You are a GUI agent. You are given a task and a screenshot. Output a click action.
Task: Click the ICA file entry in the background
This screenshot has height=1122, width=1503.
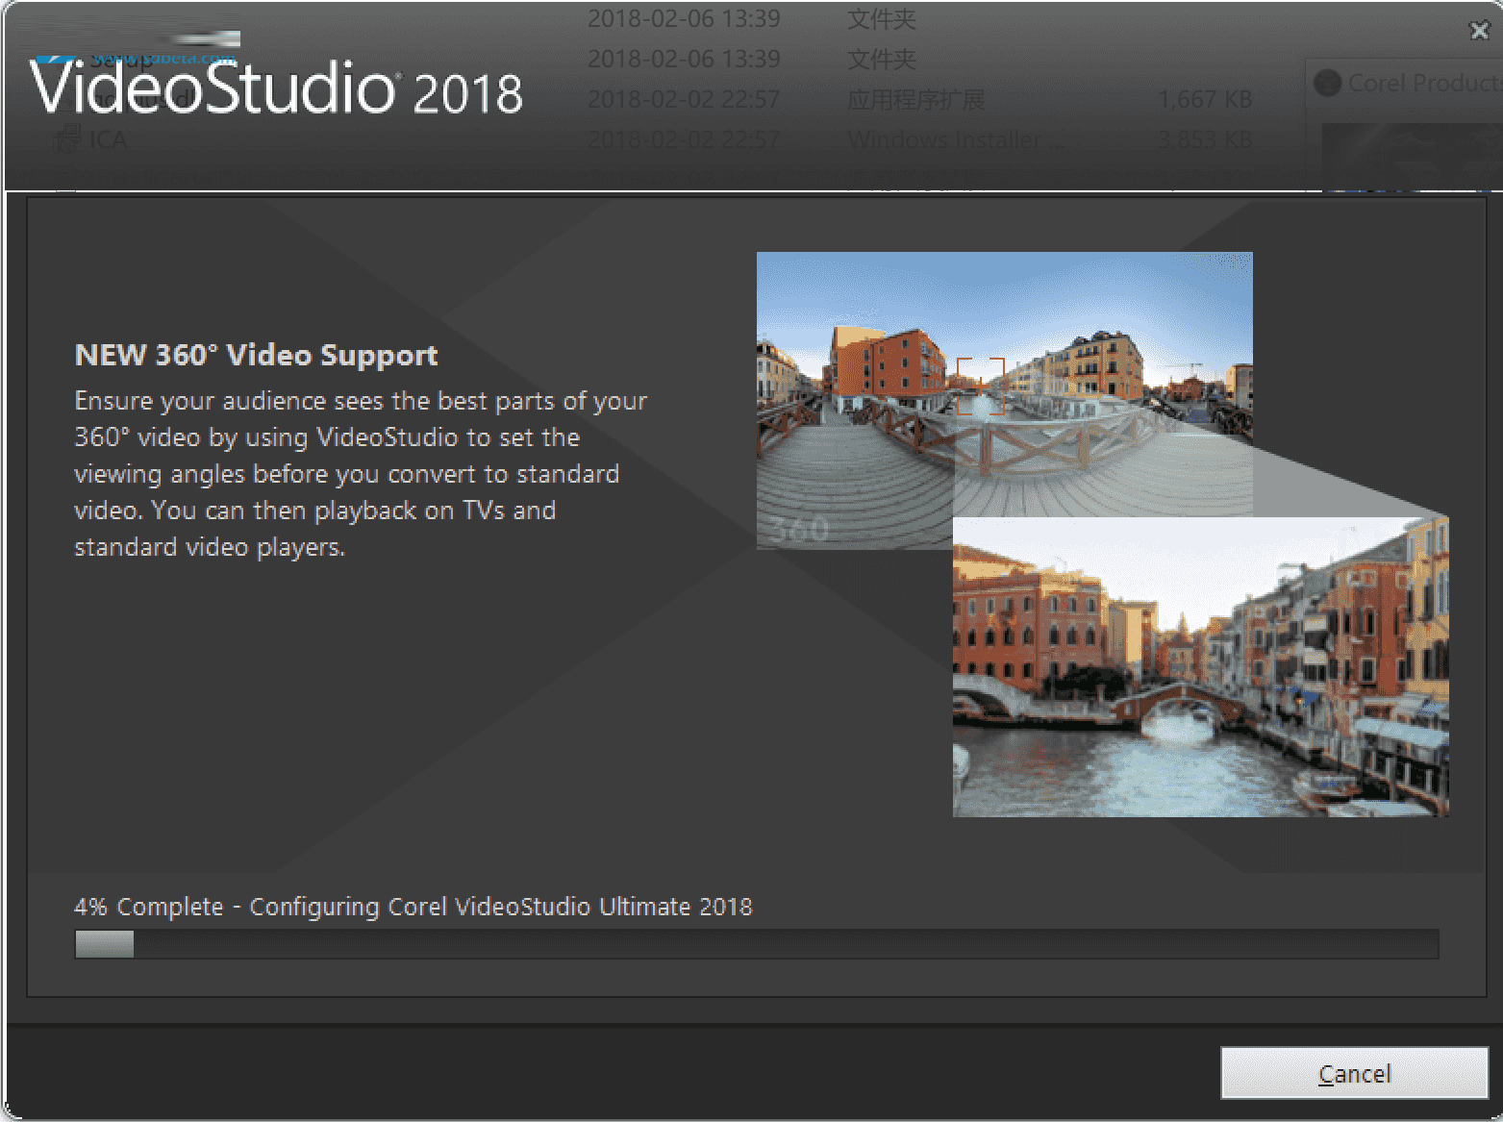107,140
